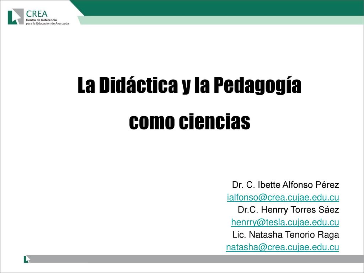Open the natasha@crea.cujae.edu.cu email link

[283, 247]
